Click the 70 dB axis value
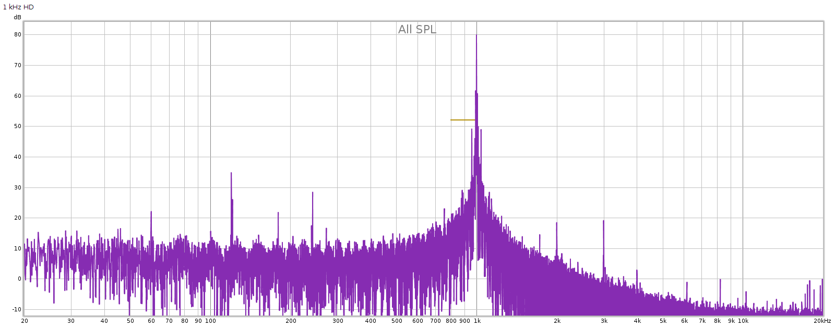Image resolution: width=835 pixels, height=327 pixels. coord(18,65)
